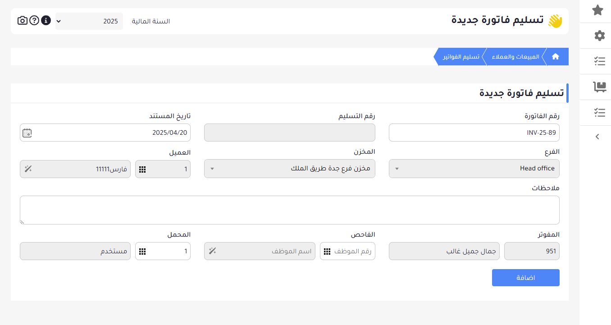Open favorites star in sidebar
Viewport: 611px width, 325px height.
click(597, 10)
